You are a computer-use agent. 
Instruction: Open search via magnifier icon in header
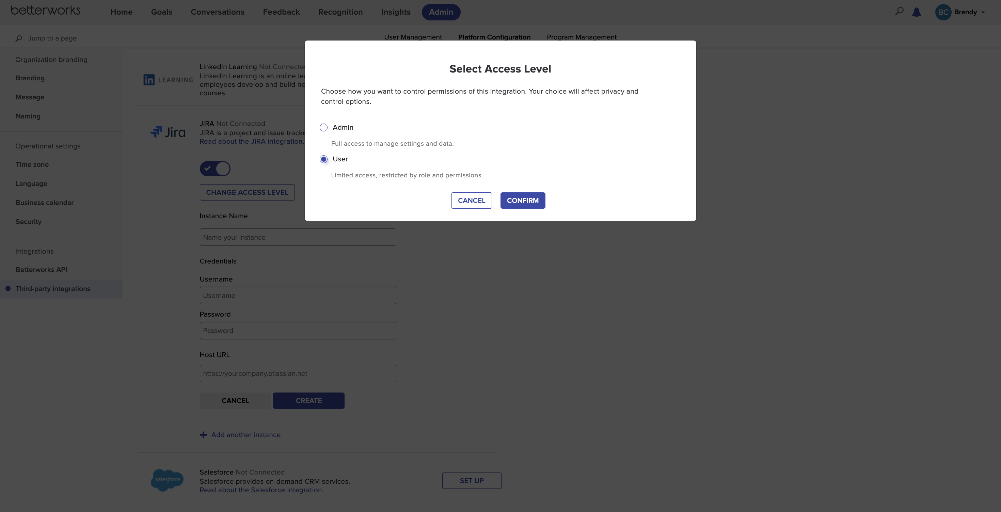tap(899, 12)
